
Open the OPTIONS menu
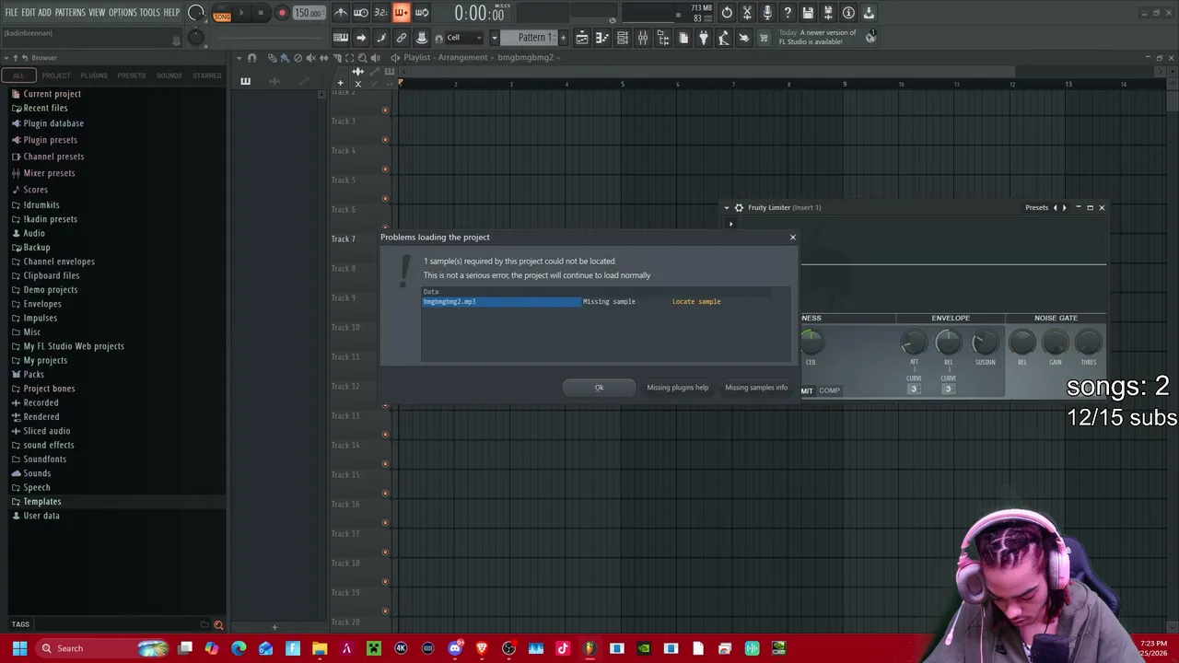(x=123, y=13)
